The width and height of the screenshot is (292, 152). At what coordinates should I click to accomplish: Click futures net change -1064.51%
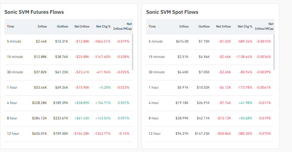(x=102, y=41)
